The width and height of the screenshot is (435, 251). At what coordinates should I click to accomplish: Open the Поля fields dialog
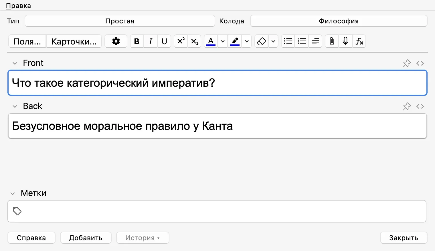(x=27, y=41)
